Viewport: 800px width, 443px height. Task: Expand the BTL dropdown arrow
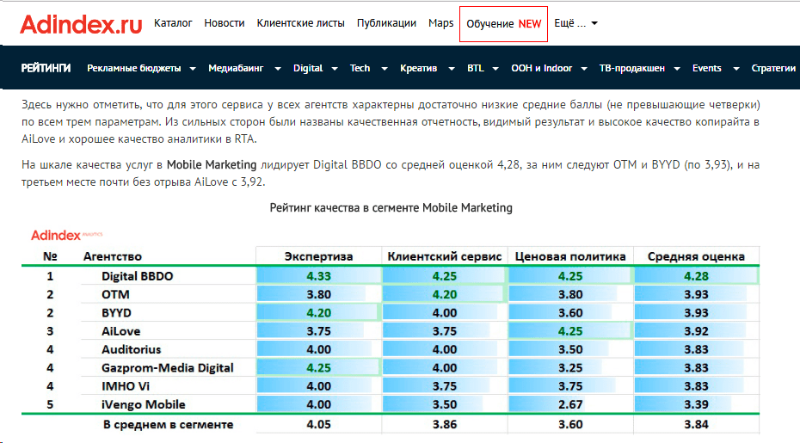coord(495,69)
